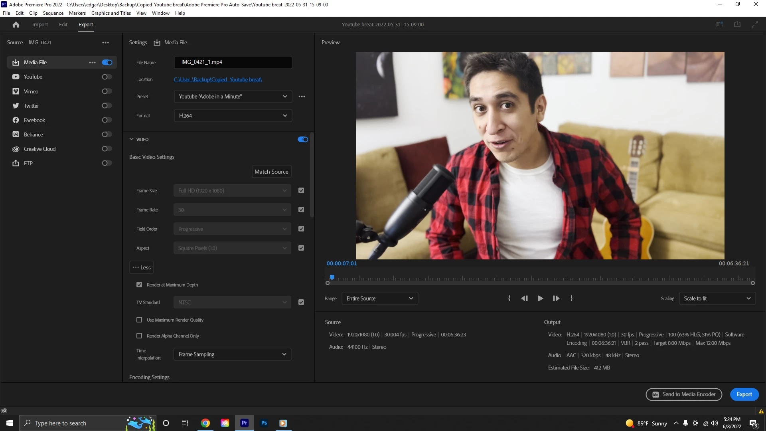The width and height of the screenshot is (766, 431).
Task: Enable Use Maximum Render Quality checkbox
Action: [139, 320]
